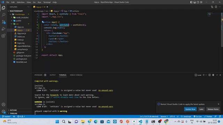This screenshot has height=125, width=223.
Task: Open the Changes compare icon in editor toolbar
Action: [212, 7]
